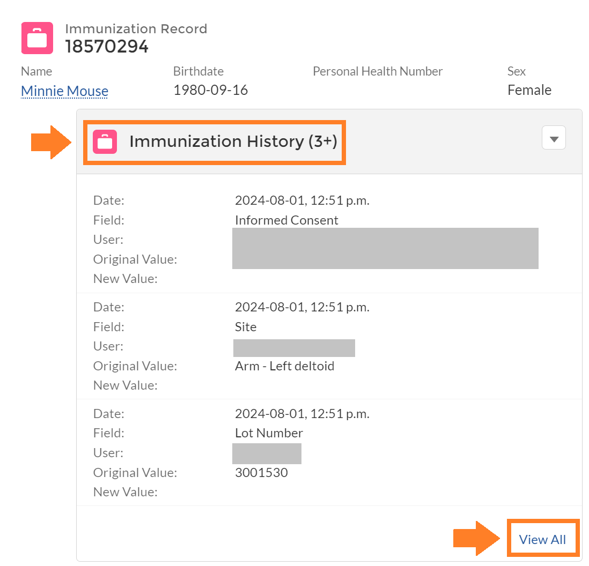Click the Immunization History briefcase icon
Viewport: 589px width, 566px height.
tap(105, 142)
